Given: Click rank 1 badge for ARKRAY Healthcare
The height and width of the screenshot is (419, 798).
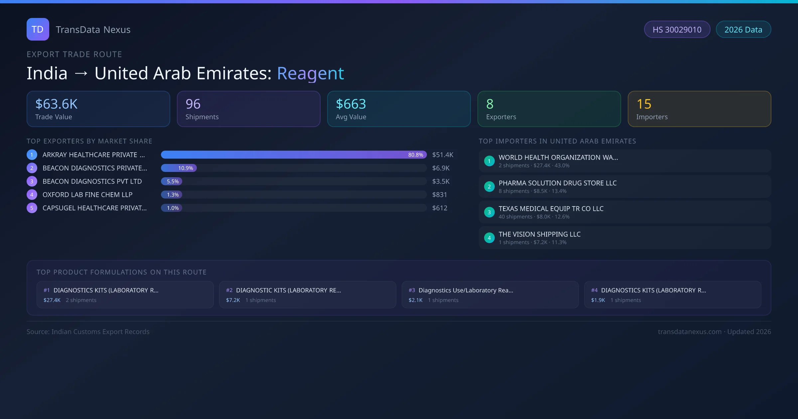Looking at the screenshot, I should pyautogui.click(x=32, y=155).
